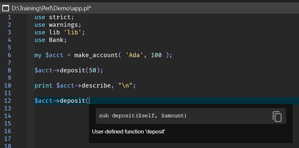Click the signature 'sub deposit($self, $amount)'
The height and width of the screenshot is (148, 299).
pyautogui.click(x=142, y=116)
